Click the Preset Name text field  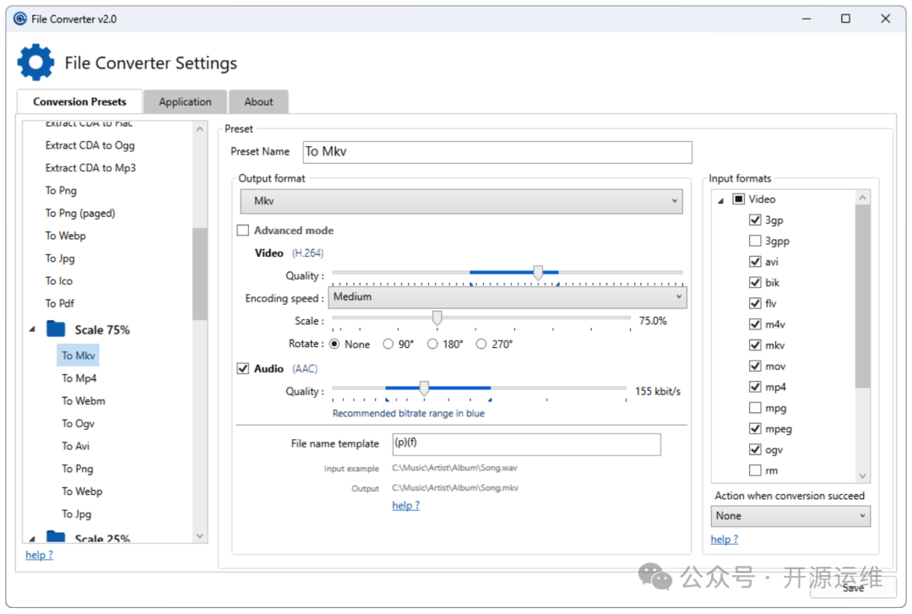coord(497,152)
